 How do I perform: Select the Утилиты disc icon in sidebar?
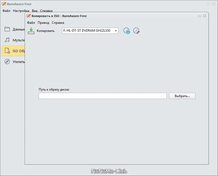point(7,61)
